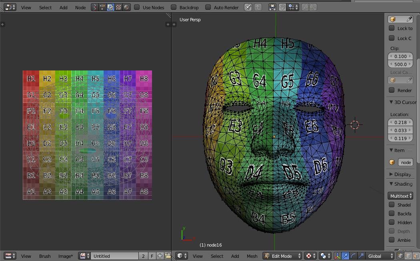Open the 3D view editor type selector
Screen dimensions: 420x261
click(182, 256)
